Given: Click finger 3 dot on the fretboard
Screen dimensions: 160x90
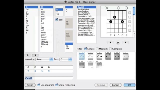Looking at the screenshot, I should coord(122,22).
